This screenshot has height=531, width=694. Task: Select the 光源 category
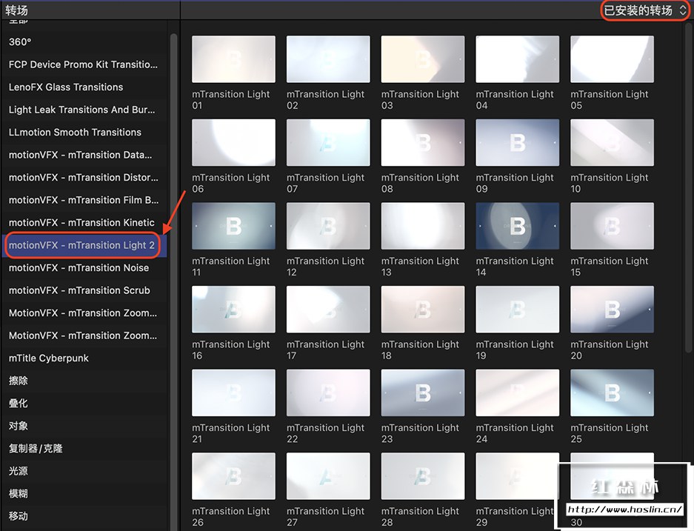(84, 471)
